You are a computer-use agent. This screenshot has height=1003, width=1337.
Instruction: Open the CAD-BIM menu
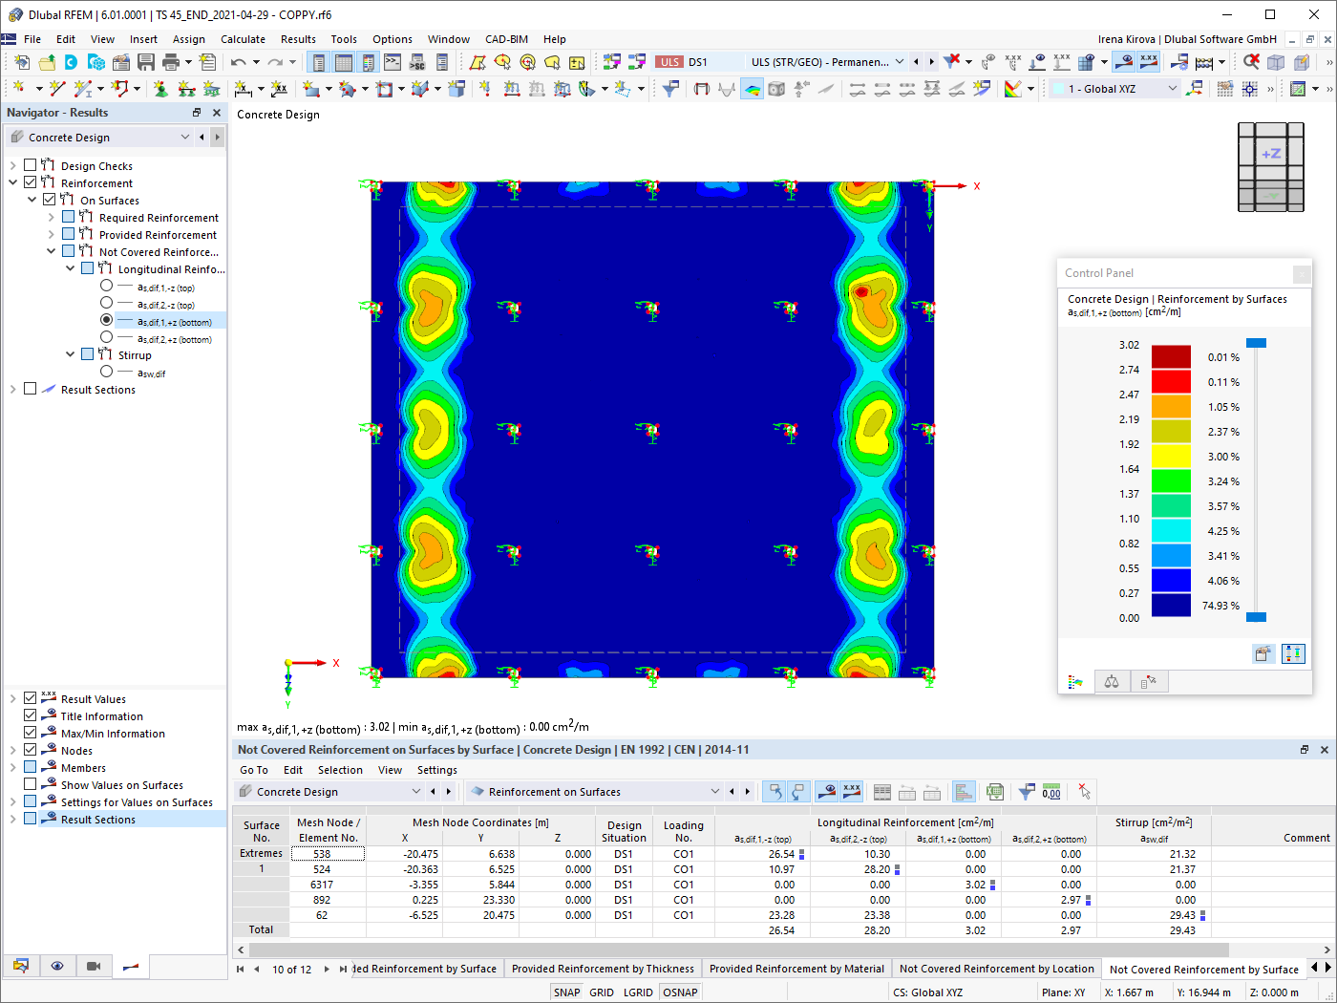(506, 39)
